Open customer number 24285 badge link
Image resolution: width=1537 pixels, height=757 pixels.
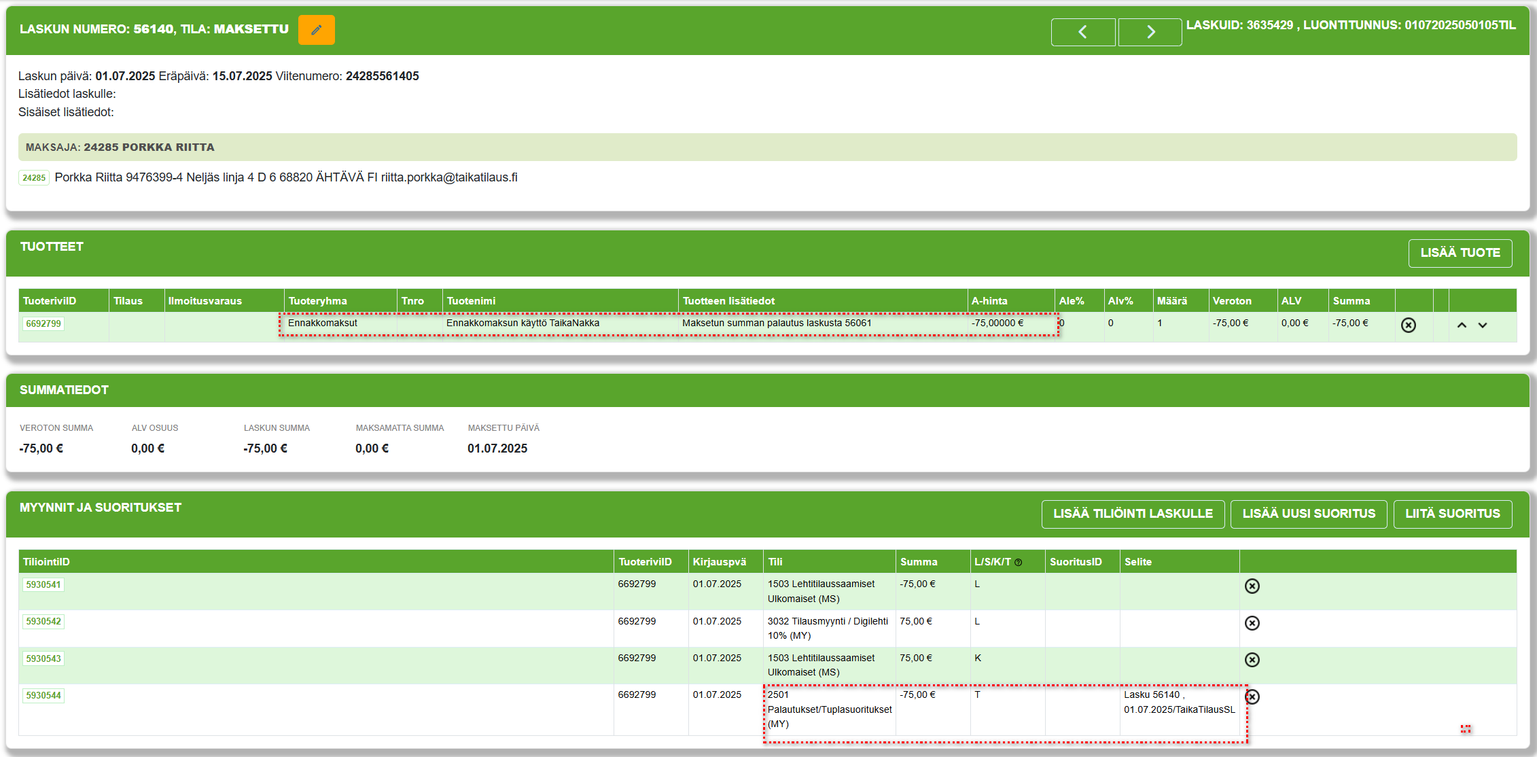tap(34, 178)
